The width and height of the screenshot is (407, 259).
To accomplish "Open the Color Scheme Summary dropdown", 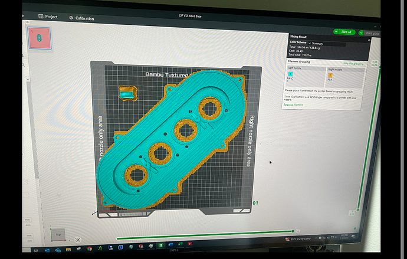I will click(327, 44).
